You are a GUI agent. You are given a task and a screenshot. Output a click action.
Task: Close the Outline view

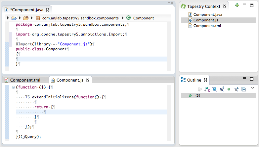pos(205,80)
